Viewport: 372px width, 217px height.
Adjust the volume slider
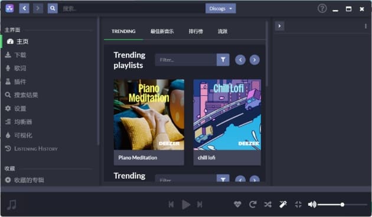click(342, 205)
